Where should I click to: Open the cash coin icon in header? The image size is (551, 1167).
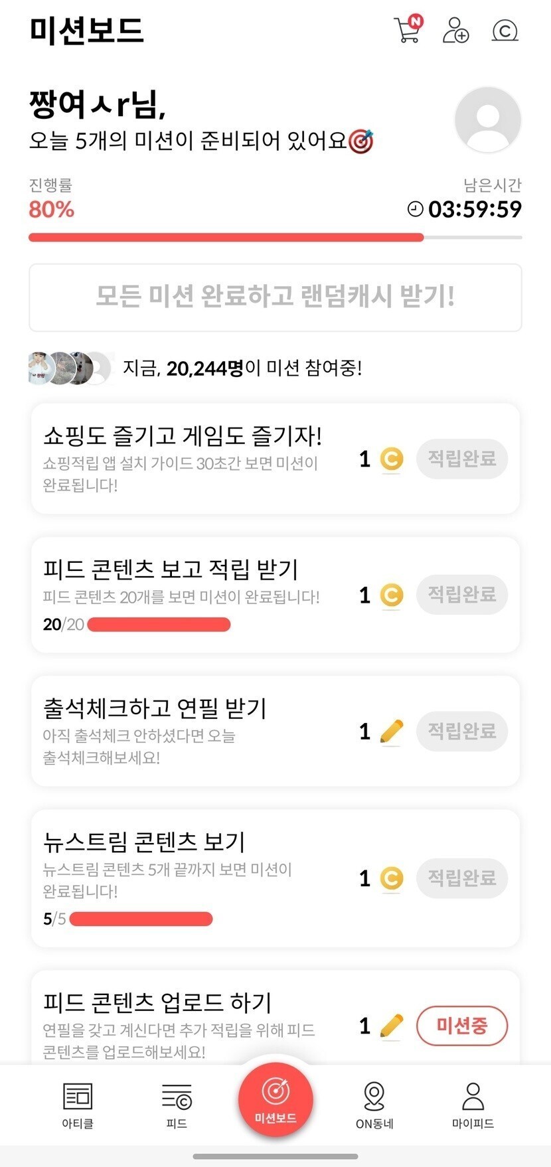(x=505, y=31)
